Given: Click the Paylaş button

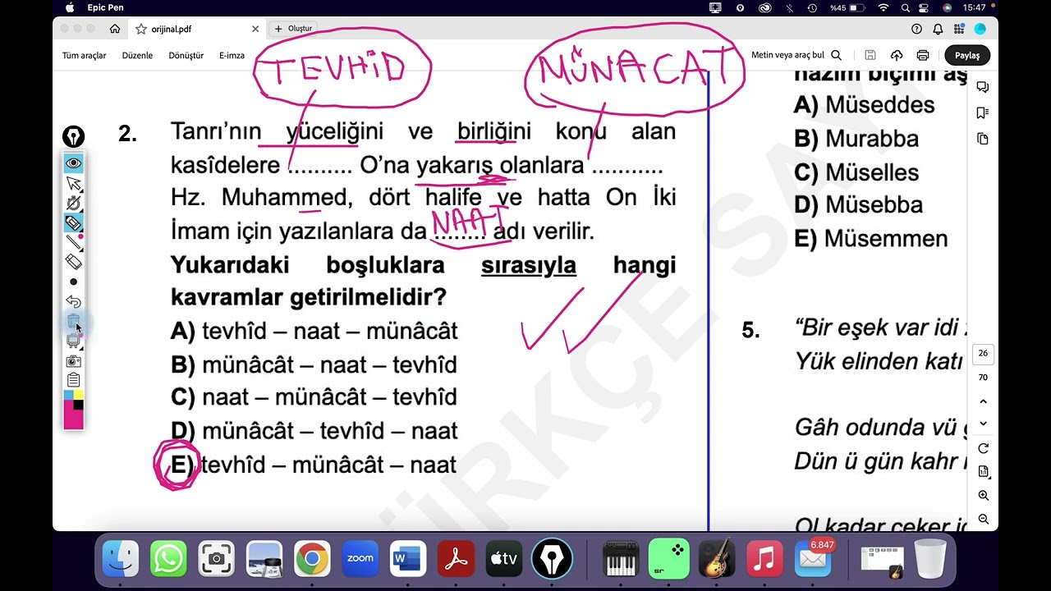Looking at the screenshot, I should click(967, 55).
